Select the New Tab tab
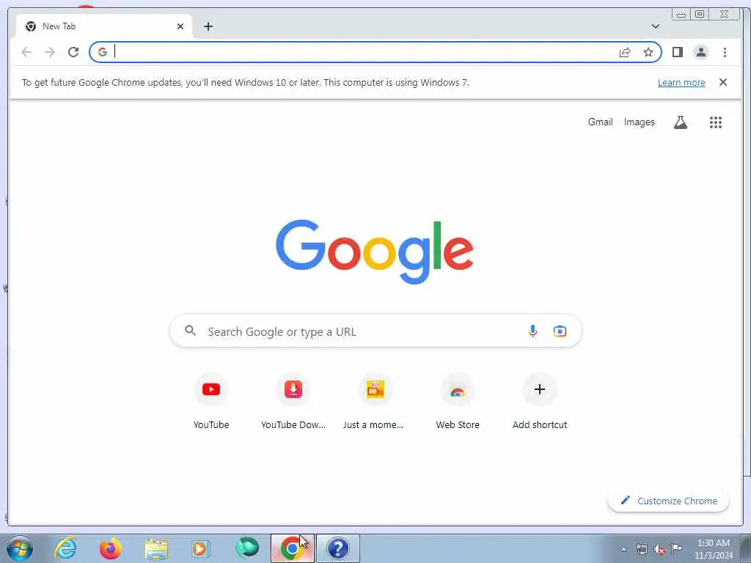 (104, 26)
